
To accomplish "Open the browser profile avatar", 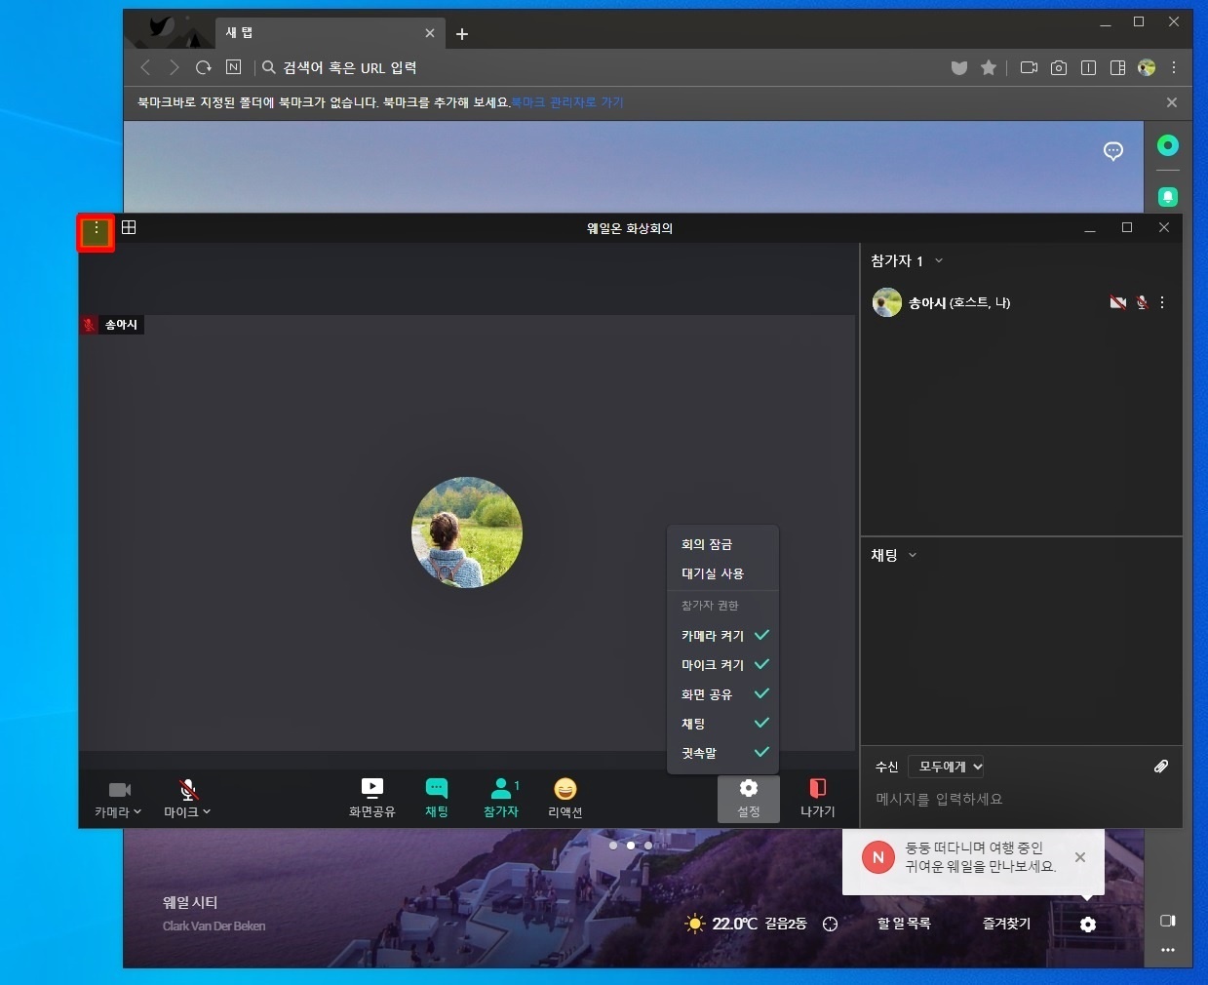I will (x=1147, y=67).
